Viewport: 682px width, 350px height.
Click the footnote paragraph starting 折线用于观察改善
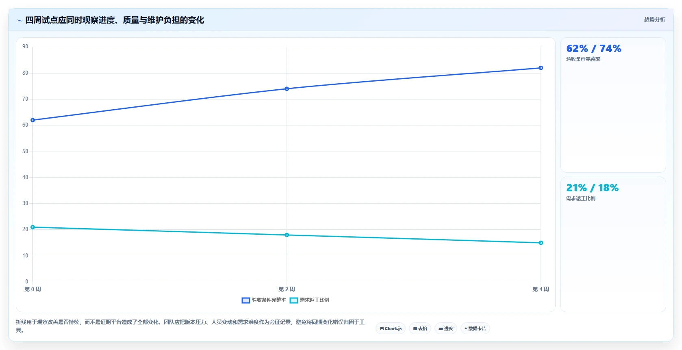click(x=190, y=326)
